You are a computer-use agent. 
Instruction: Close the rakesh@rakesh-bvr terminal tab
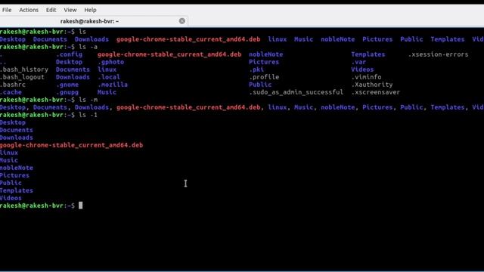tap(182, 20)
